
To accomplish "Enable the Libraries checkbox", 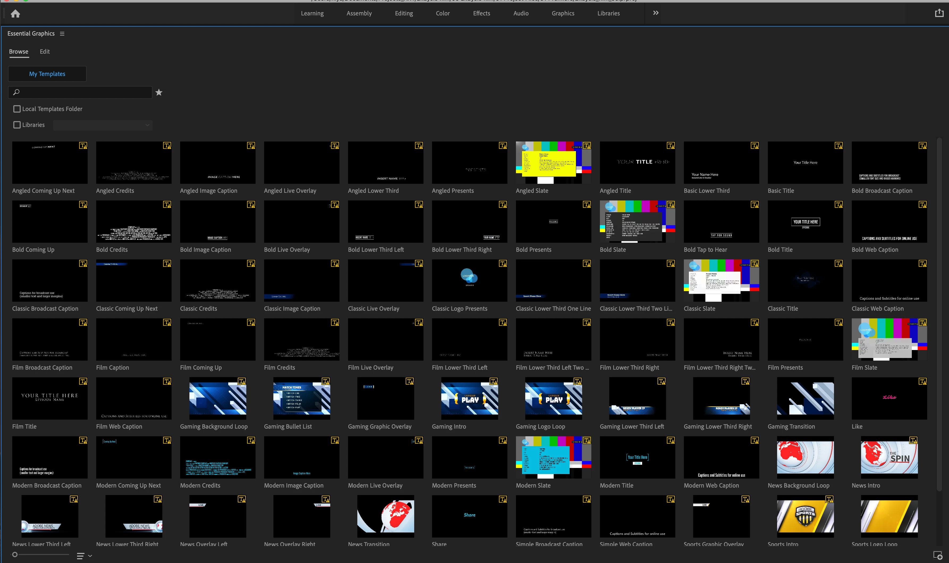I will pos(17,125).
